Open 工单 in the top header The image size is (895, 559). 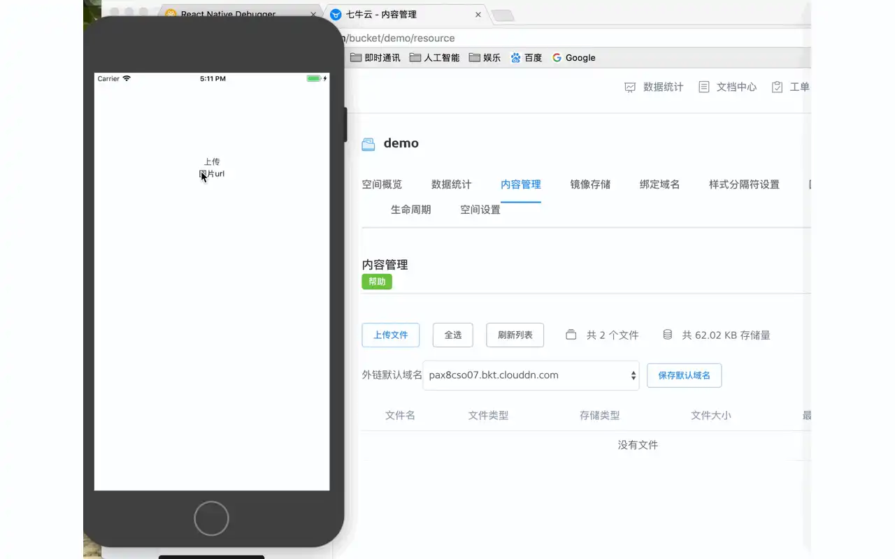click(791, 87)
